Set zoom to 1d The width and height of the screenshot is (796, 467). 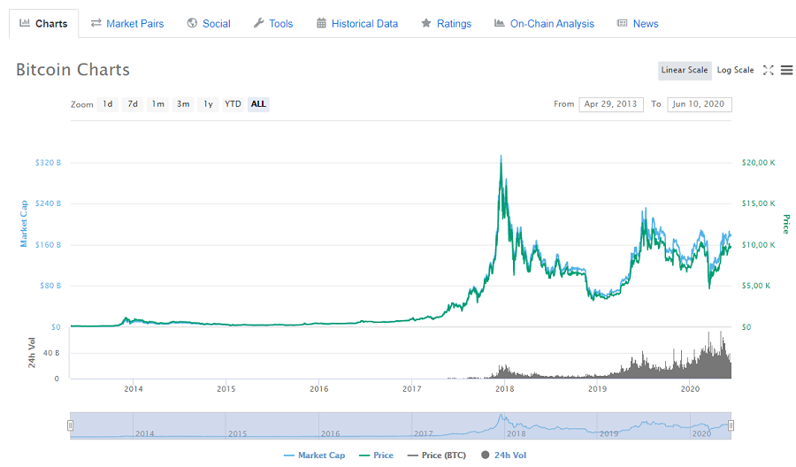point(108,104)
